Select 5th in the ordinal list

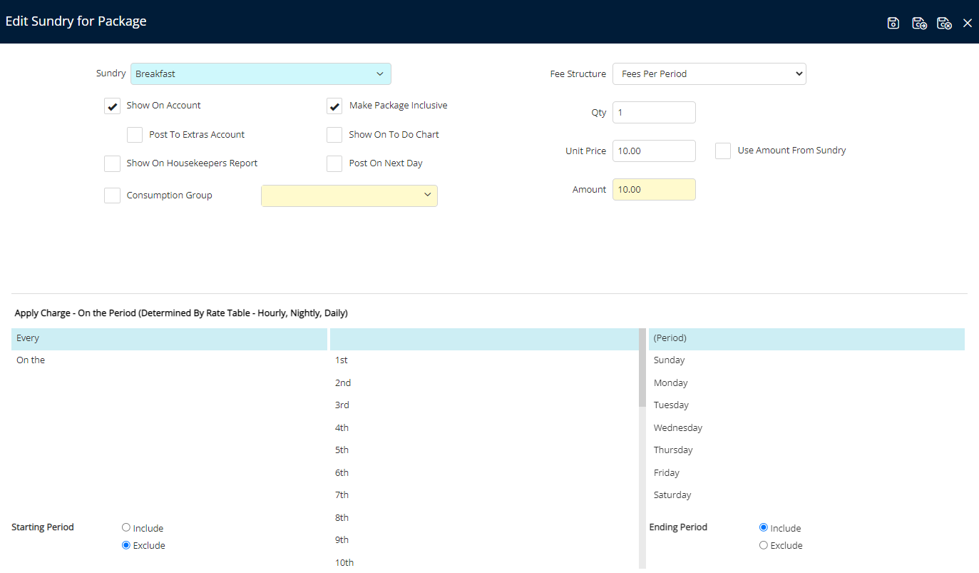[484, 450]
